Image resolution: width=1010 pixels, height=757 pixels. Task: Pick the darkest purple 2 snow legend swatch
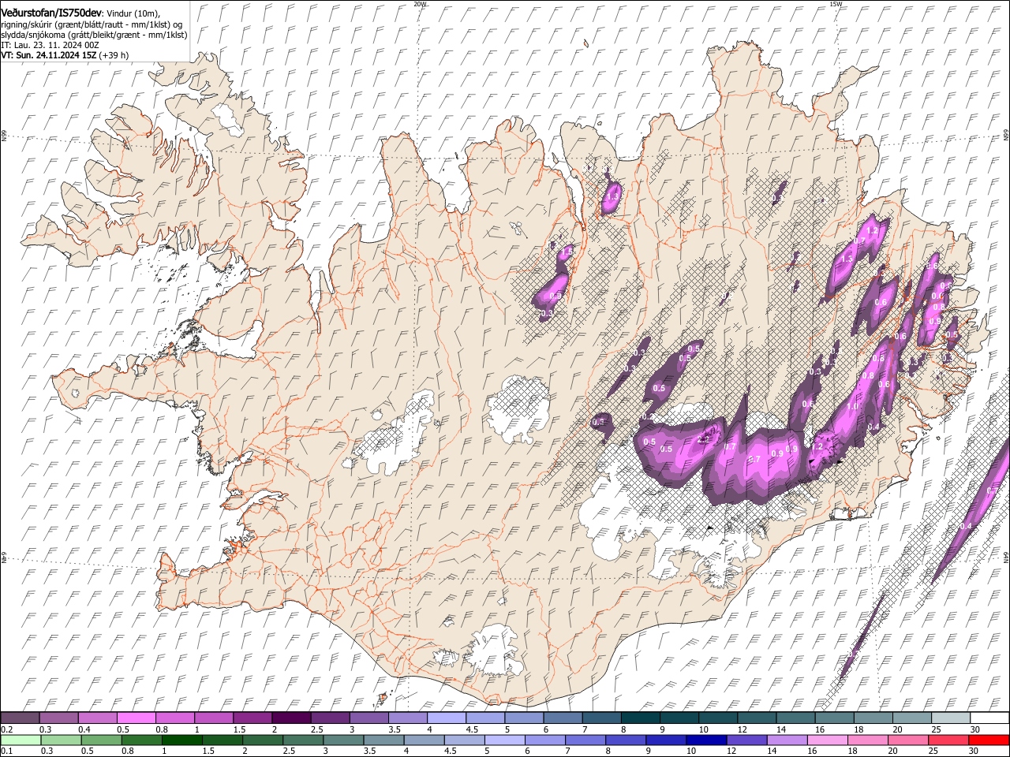pyautogui.click(x=290, y=718)
